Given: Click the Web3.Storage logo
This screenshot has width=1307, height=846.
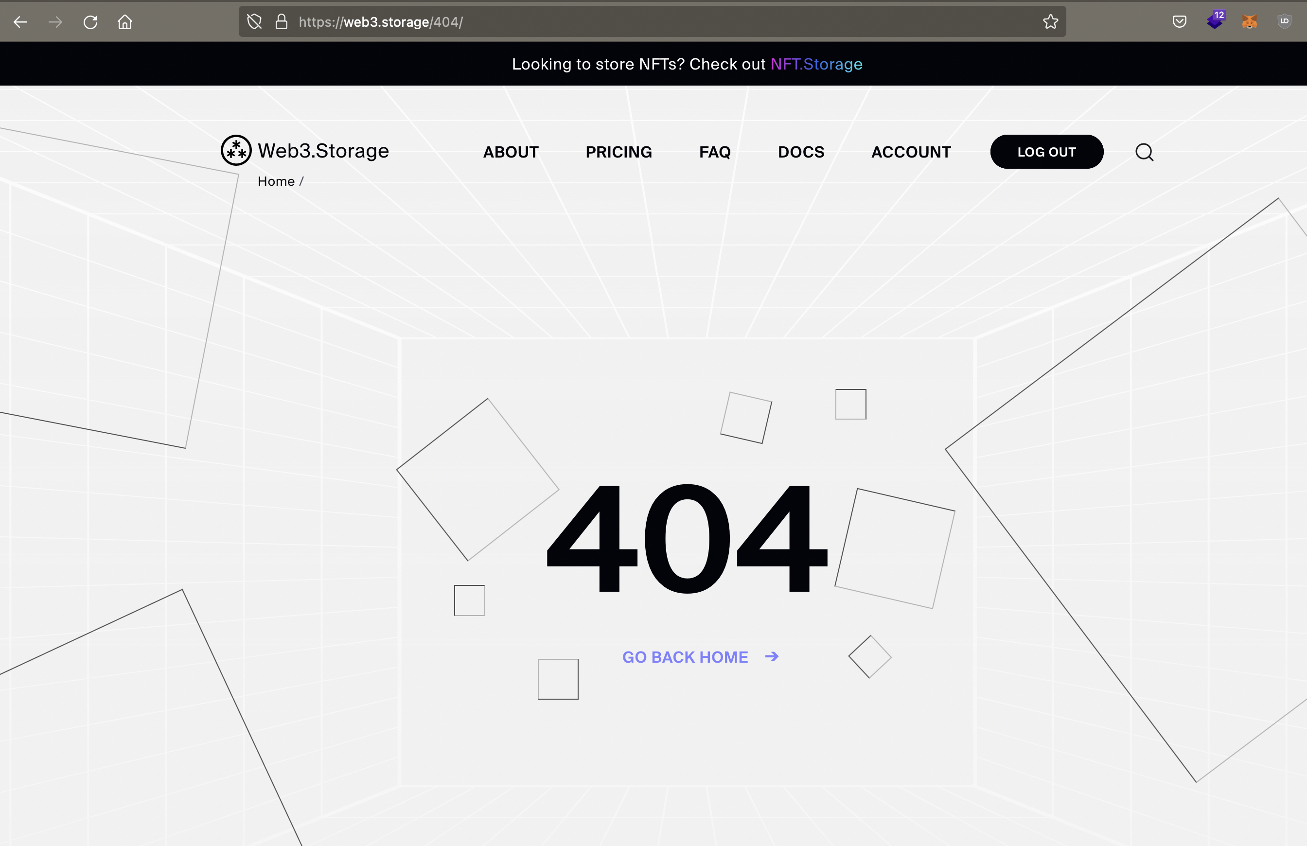Looking at the screenshot, I should tap(305, 150).
